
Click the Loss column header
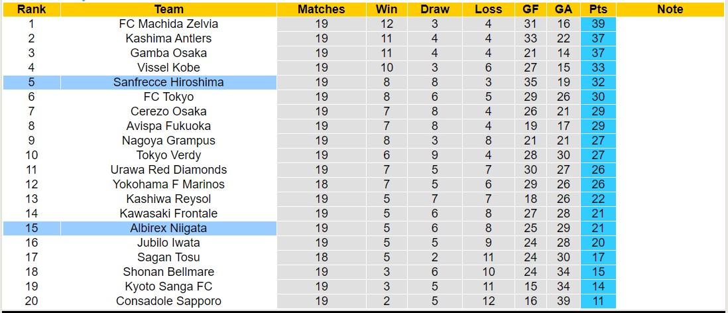coord(489,9)
